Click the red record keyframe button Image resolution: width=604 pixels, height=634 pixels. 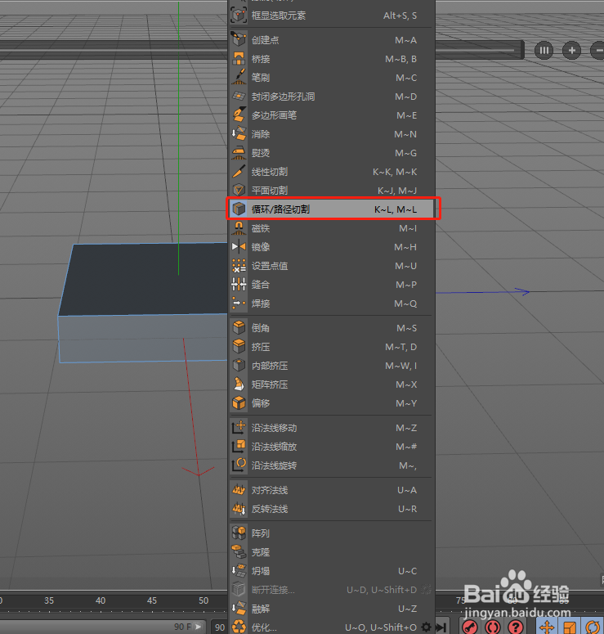470,627
